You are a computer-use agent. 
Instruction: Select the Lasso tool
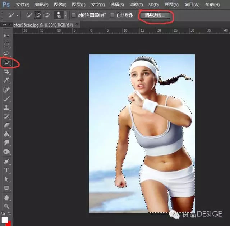6,54
